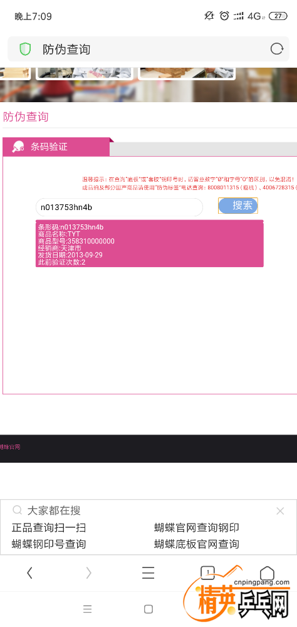Tap the green security shield icon
The image size is (297, 627).
point(25,49)
